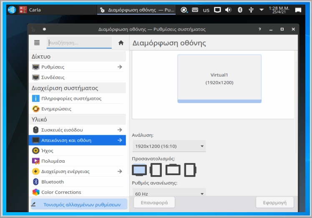Click the orange updates icon
Image resolution: width=312 pixels, height=218 pixels.
pos(35,109)
